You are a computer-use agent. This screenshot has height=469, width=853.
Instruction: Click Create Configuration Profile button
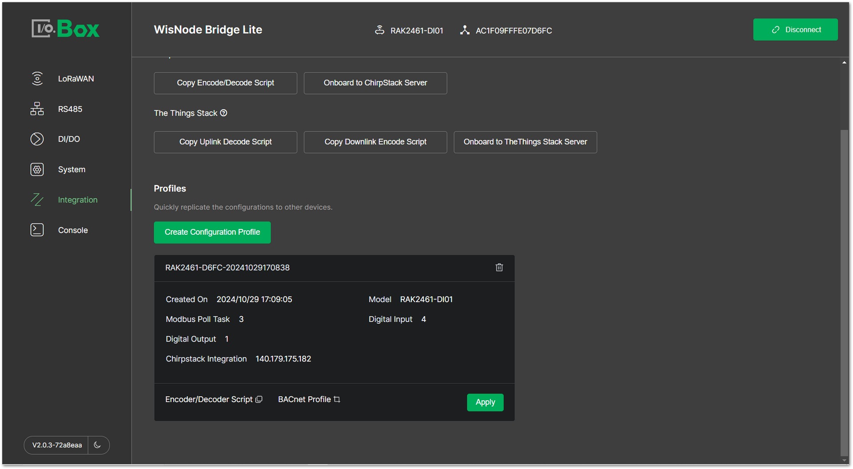click(212, 232)
